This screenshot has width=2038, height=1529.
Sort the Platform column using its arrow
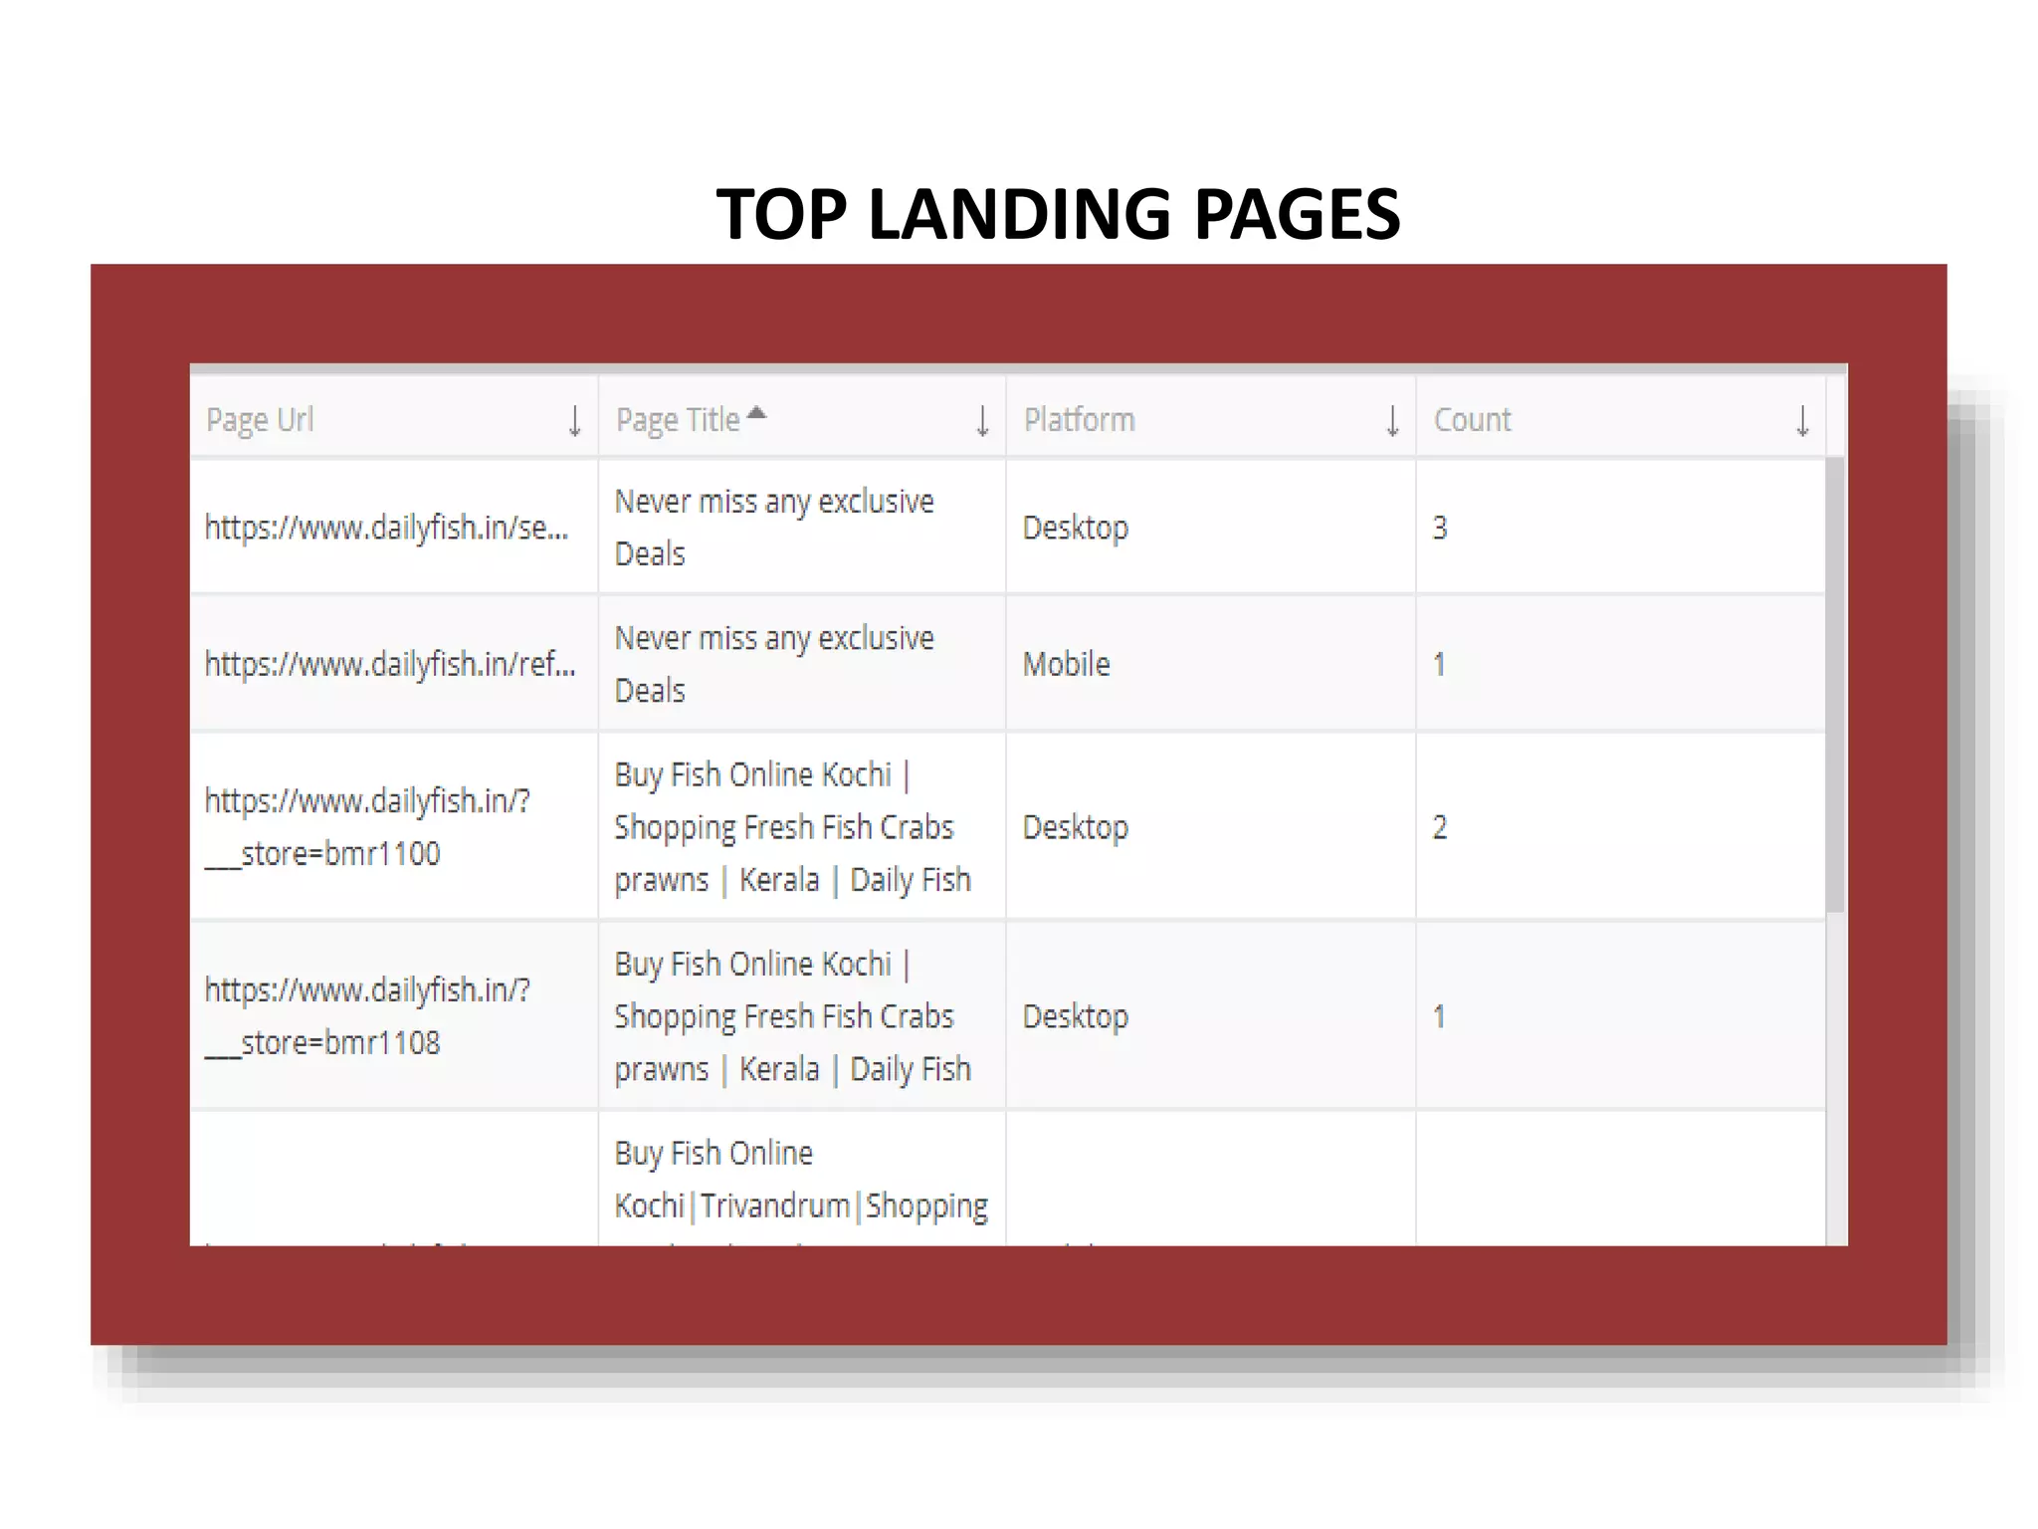(x=1392, y=421)
